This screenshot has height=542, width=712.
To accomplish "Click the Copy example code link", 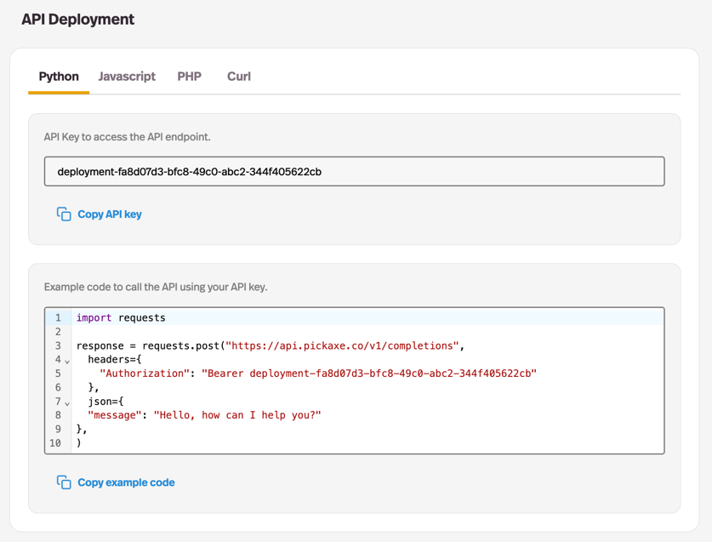I will pos(126,482).
